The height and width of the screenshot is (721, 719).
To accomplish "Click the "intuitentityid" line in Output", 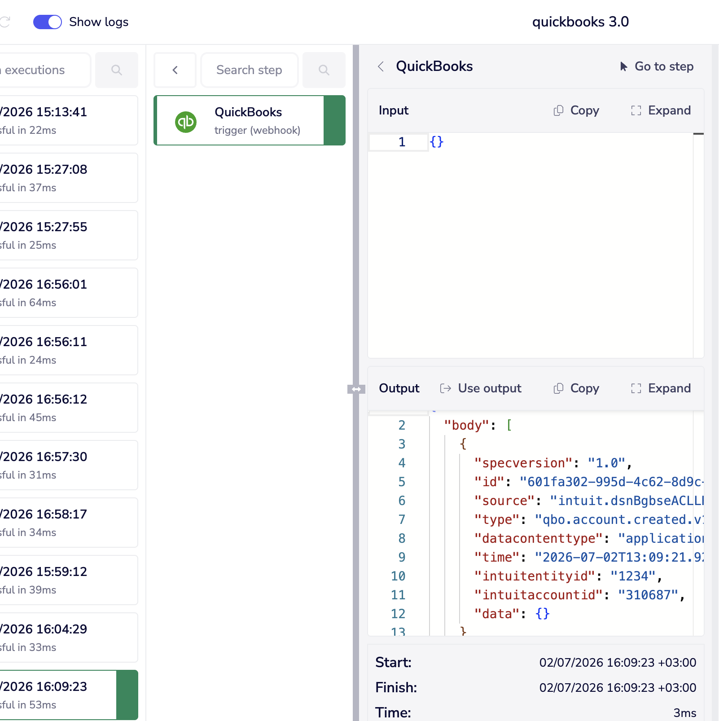I will (568, 576).
